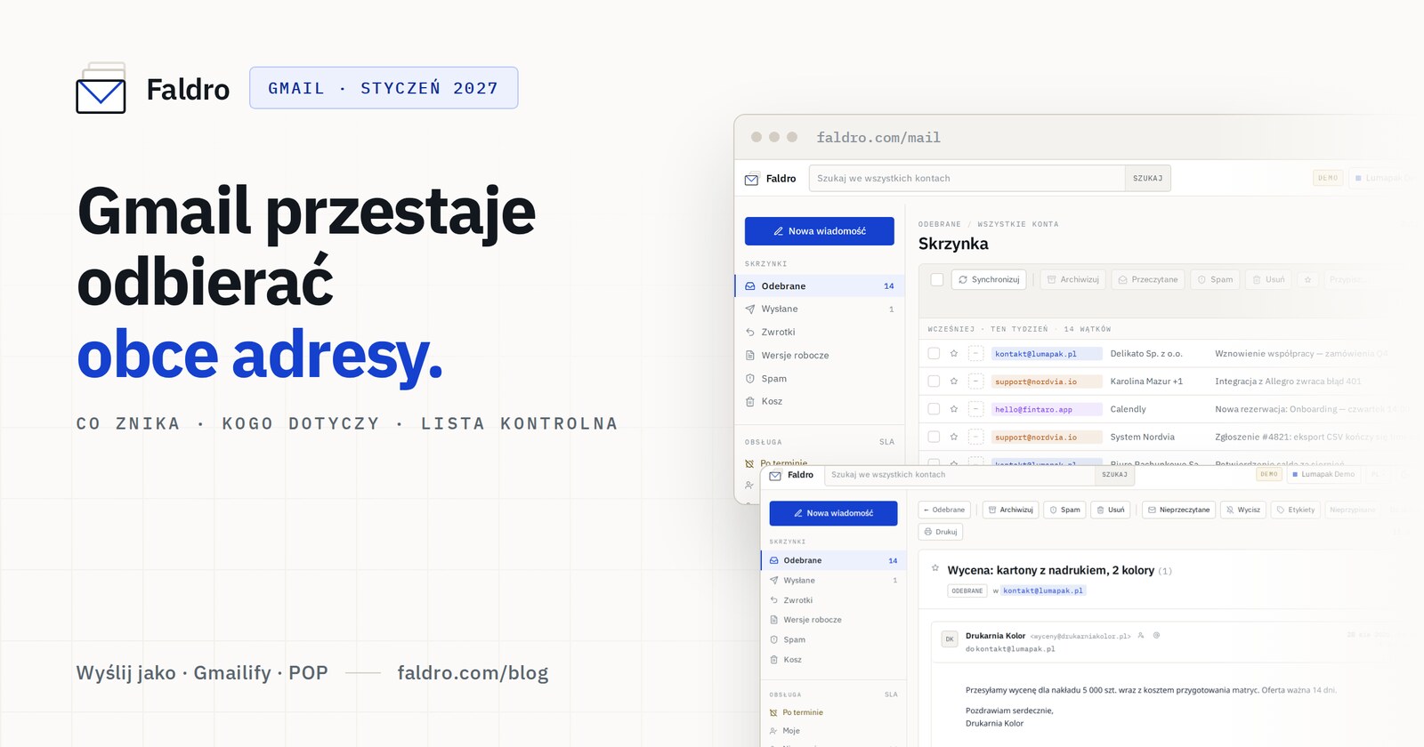Click the faldro.com/mail address in the browser bar
The width and height of the screenshot is (1424, 747).
pos(878,138)
